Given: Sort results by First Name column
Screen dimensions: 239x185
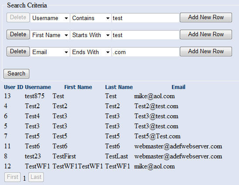Looking at the screenshot, I should click(x=78, y=87).
